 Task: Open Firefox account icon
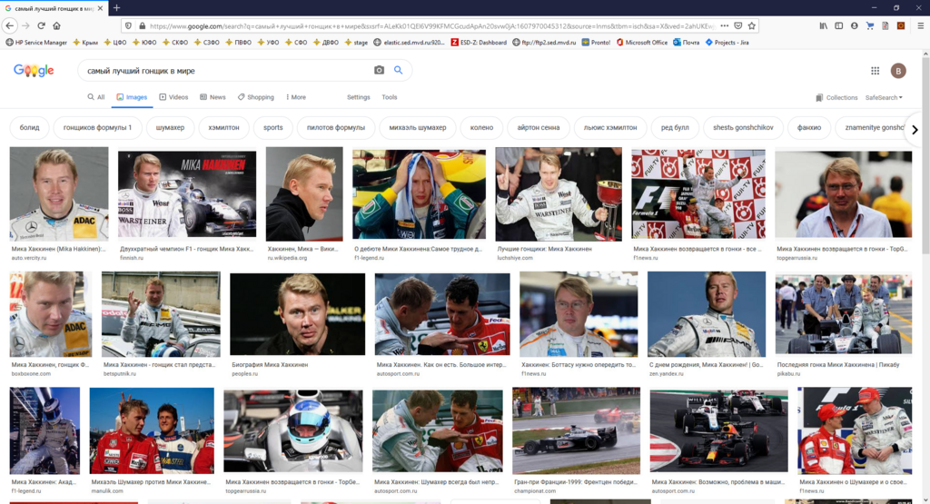click(854, 25)
